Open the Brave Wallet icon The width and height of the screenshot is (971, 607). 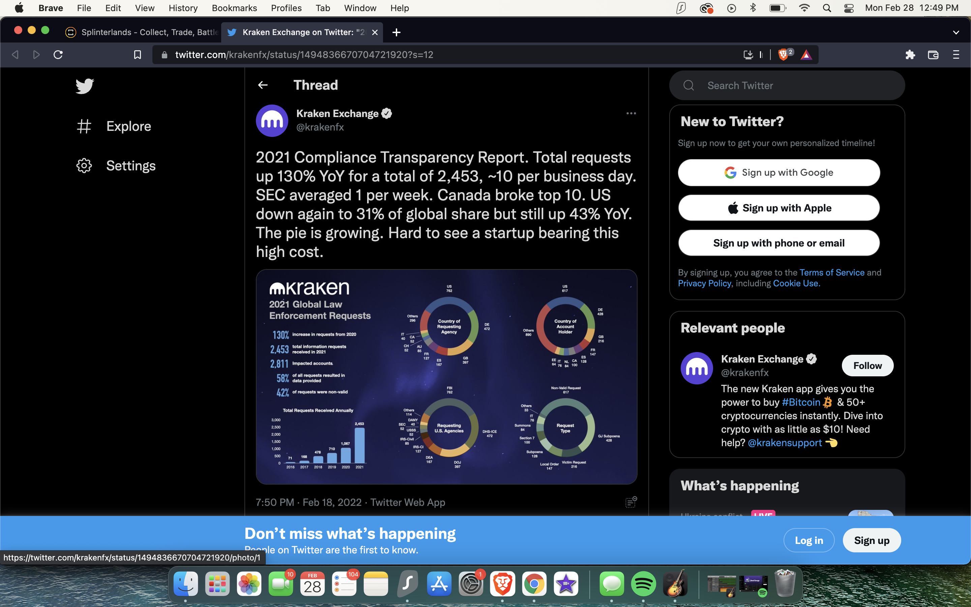point(933,55)
